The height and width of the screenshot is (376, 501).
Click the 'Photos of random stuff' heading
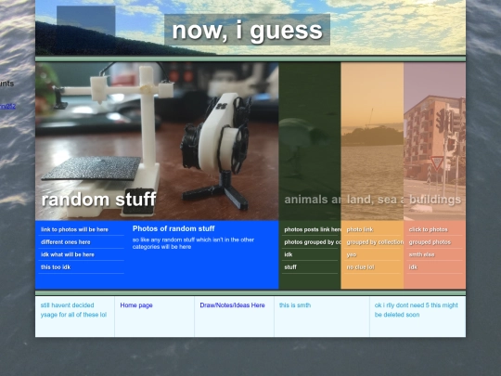[x=173, y=228]
